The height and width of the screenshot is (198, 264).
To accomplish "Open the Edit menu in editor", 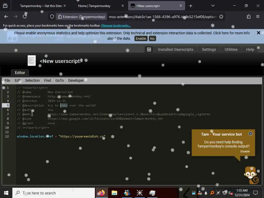I will pyautogui.click(x=18, y=80).
